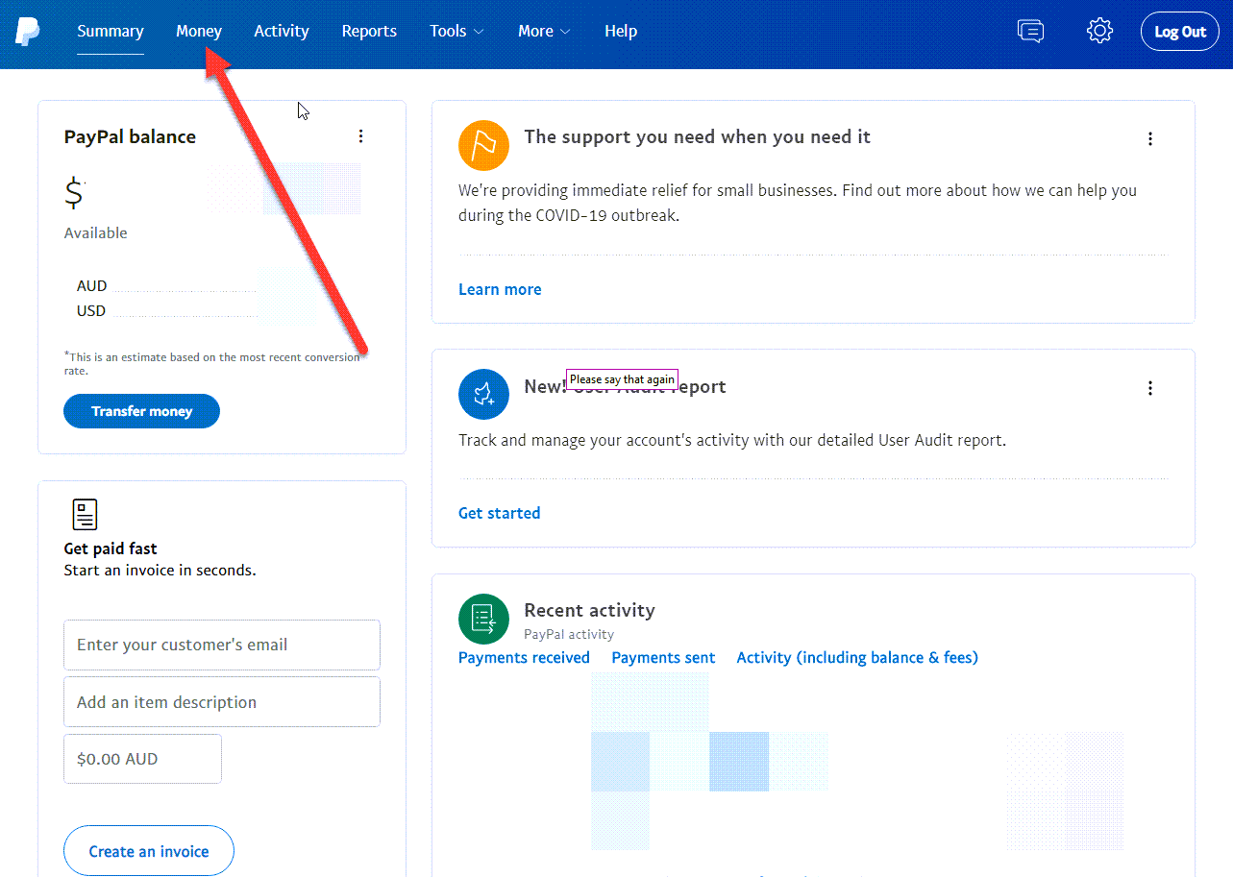Screen dimensions: 1233x877
Task: Open User Audit report three-dot menu
Action: (1149, 388)
